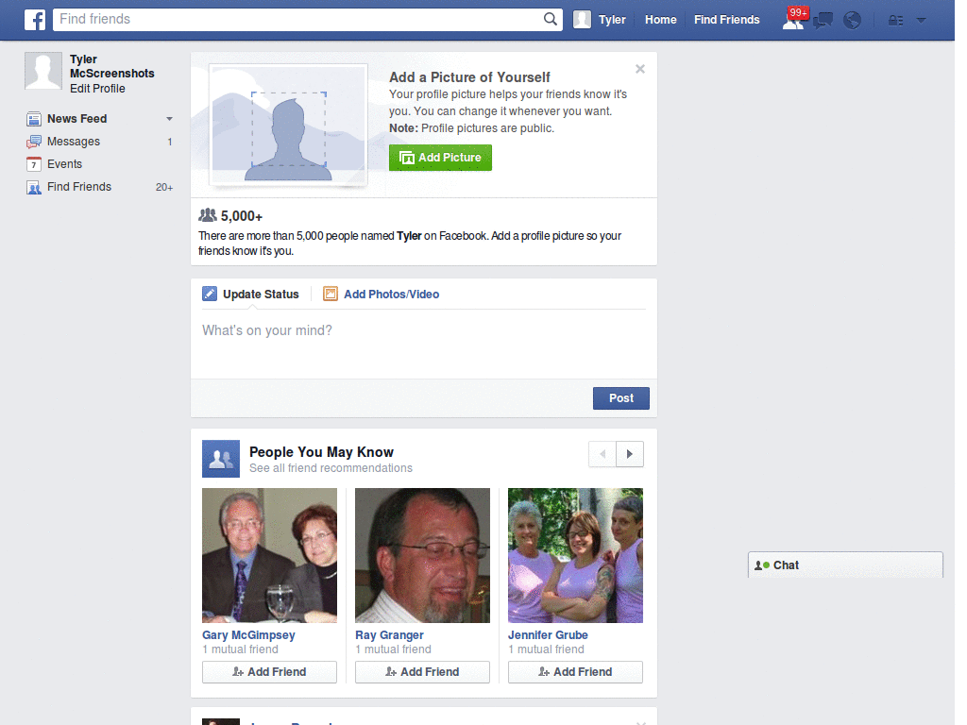Open Gary McGimpsey's profile name link
This screenshot has height=725, width=967.
[248, 635]
